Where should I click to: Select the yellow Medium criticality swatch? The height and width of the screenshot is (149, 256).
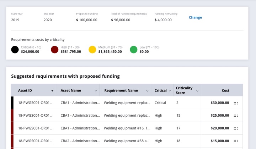(x=92, y=50)
